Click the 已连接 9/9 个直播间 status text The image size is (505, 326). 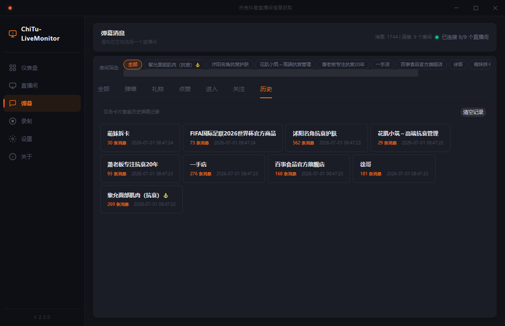(465, 37)
